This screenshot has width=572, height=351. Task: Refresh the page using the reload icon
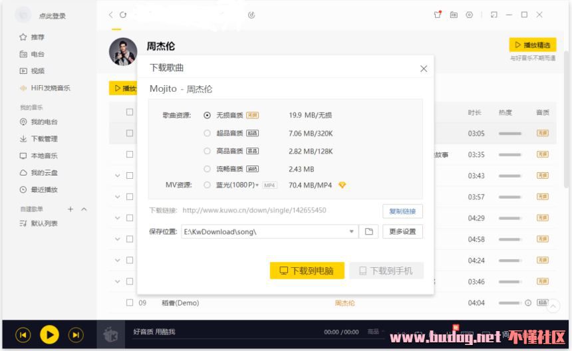123,15
